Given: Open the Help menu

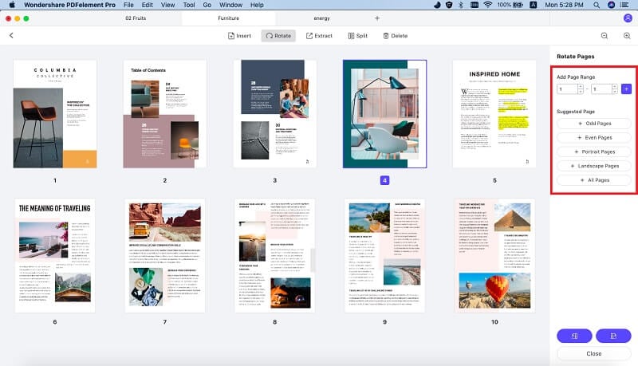Looking at the screenshot, I should (x=257, y=5).
